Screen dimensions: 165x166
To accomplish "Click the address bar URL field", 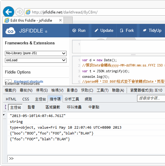I will 94,12.
